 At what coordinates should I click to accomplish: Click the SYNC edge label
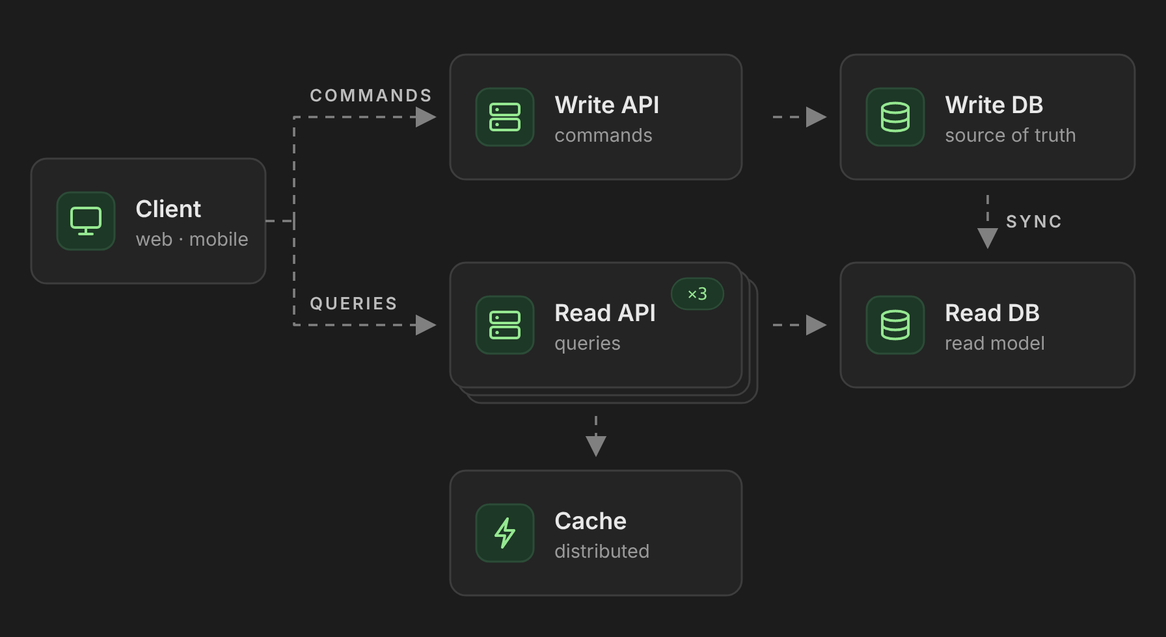coord(1034,222)
